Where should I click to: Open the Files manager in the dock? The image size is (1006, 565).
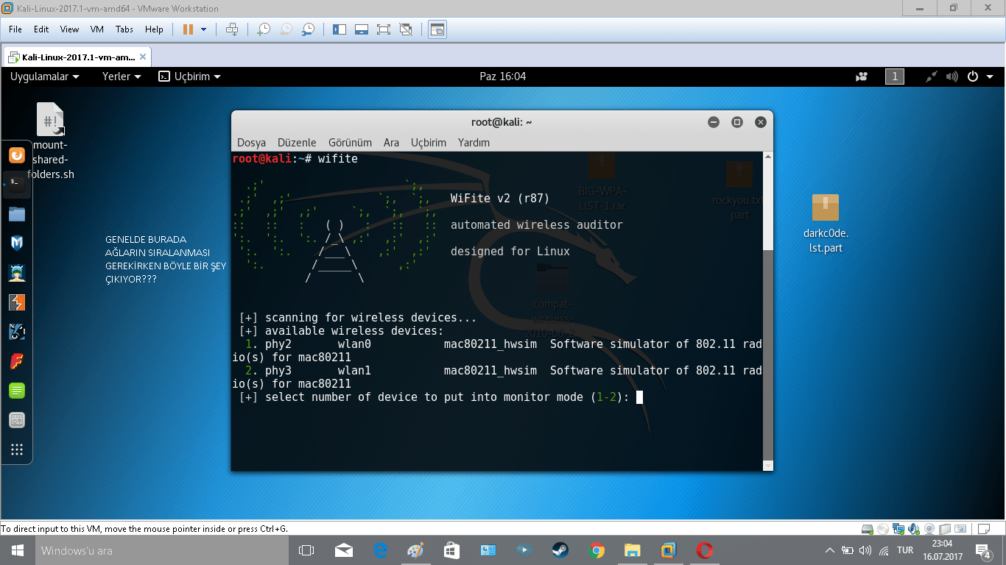coord(17,214)
